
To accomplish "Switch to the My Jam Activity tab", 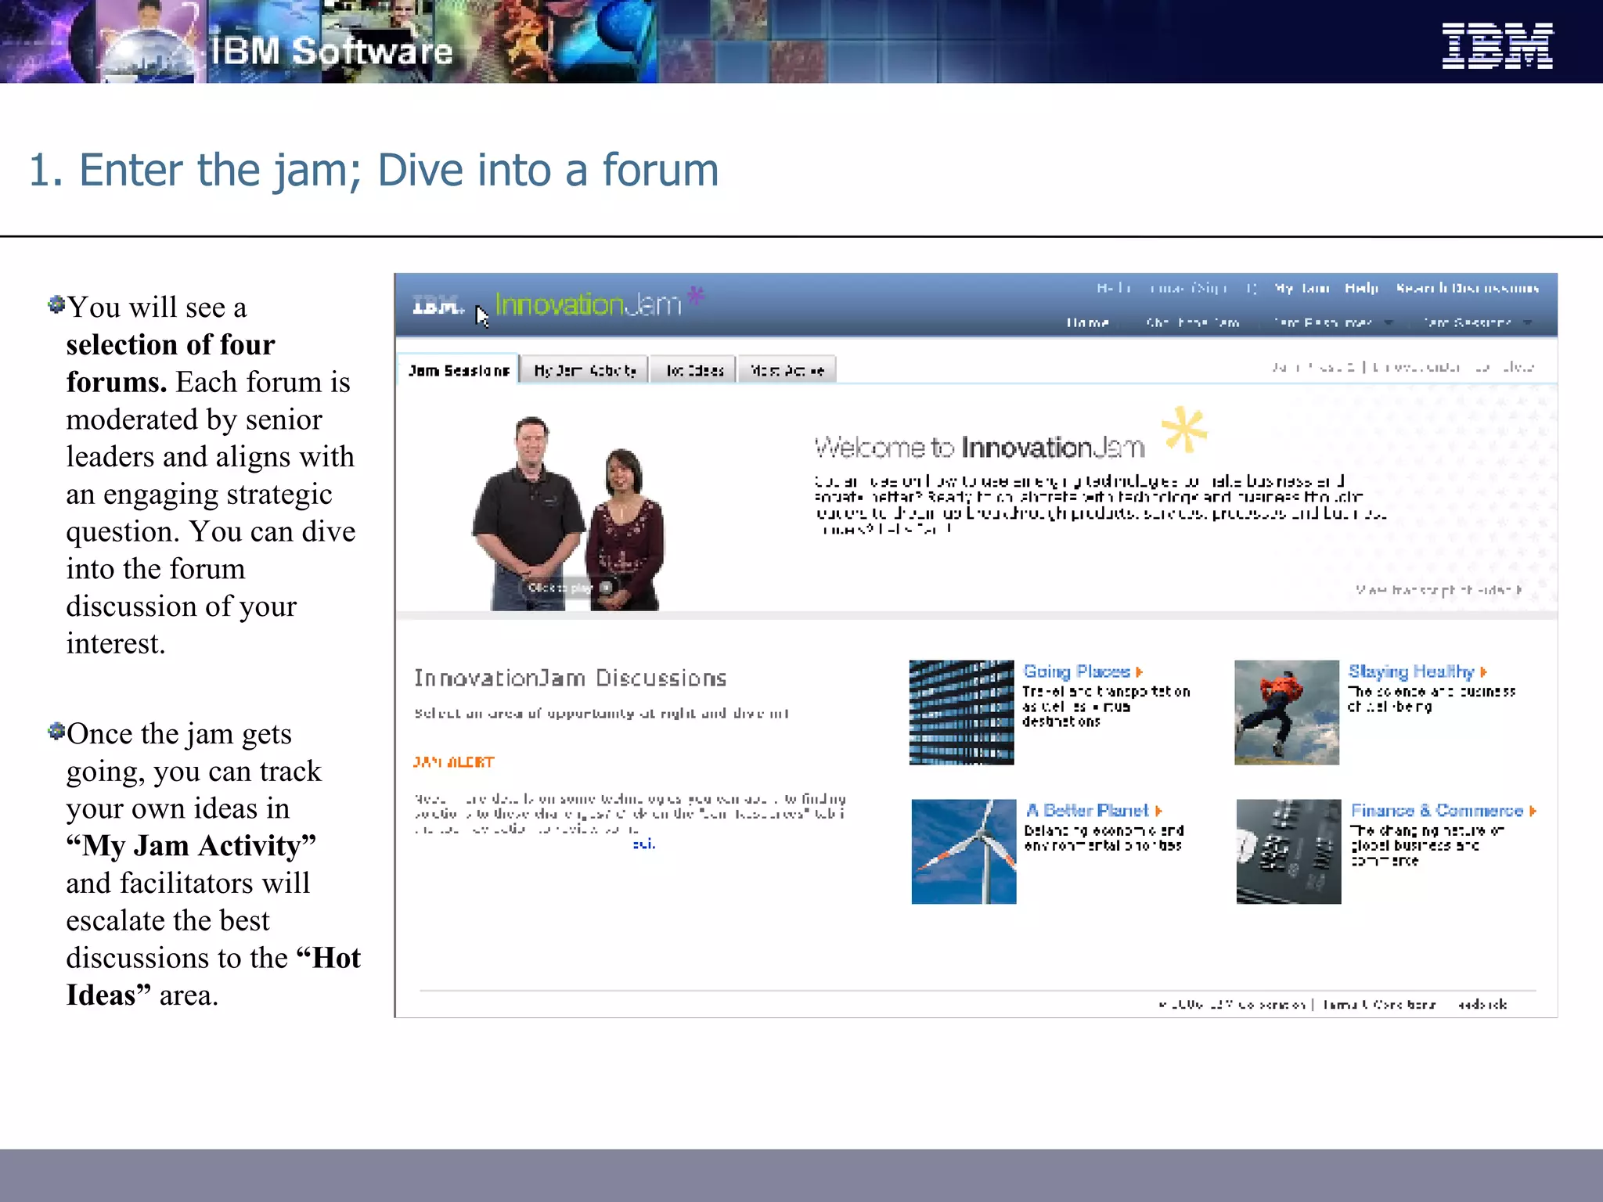I will click(585, 370).
